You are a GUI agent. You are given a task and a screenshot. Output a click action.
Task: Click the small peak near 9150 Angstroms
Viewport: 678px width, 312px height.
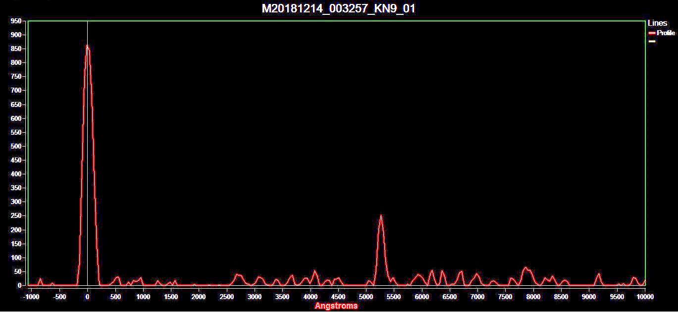(599, 274)
